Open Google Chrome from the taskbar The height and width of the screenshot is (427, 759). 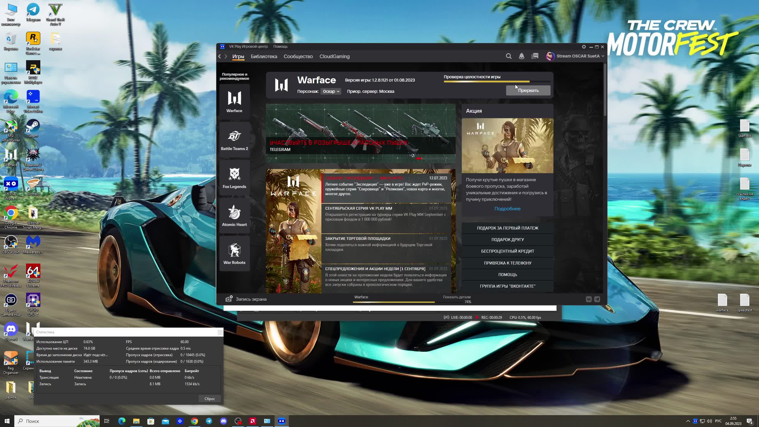[x=194, y=421]
